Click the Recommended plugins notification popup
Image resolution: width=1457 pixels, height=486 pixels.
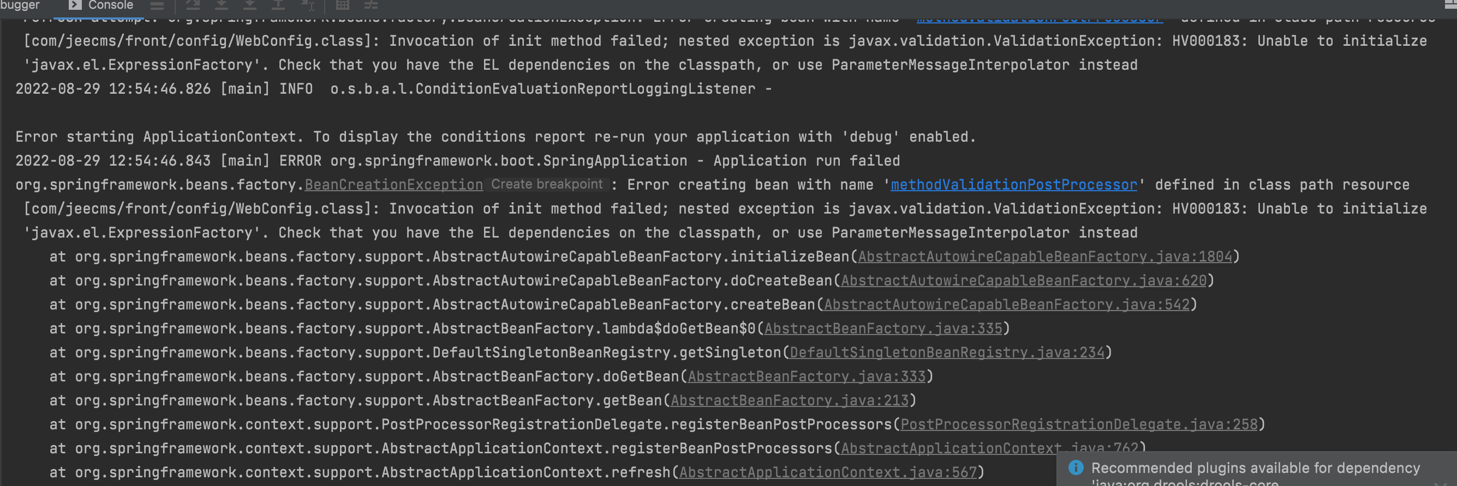click(1255, 469)
